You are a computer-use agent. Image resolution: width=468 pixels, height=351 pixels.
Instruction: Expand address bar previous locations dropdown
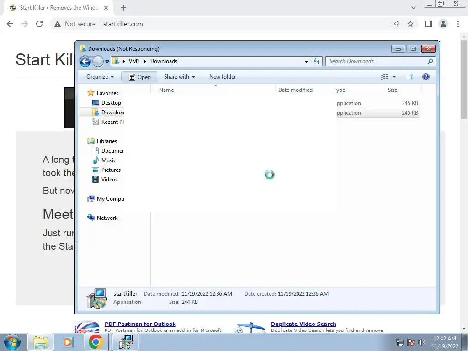point(306,62)
